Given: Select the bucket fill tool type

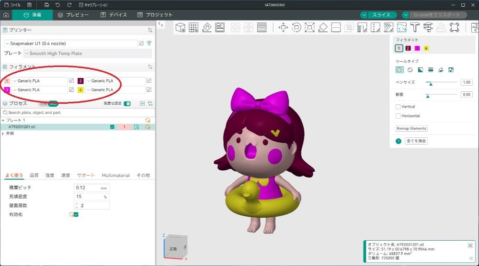Looking at the screenshot, I should (441, 70).
